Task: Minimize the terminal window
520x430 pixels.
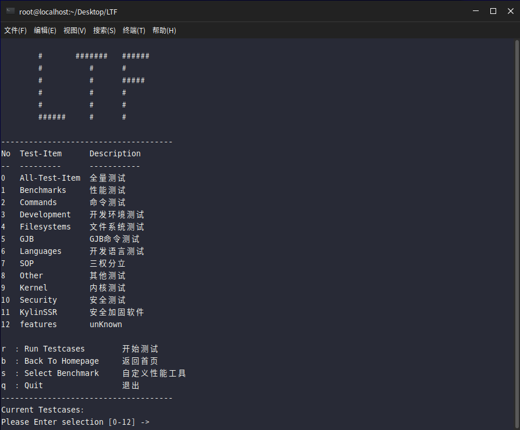Action: click(x=476, y=11)
